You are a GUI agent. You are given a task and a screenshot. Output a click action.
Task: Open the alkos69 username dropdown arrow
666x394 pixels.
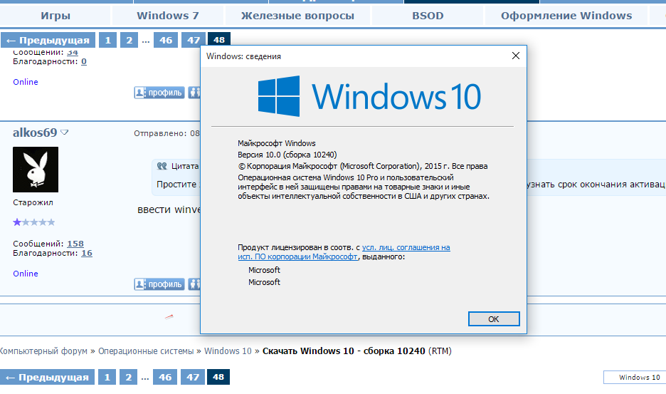point(65,133)
